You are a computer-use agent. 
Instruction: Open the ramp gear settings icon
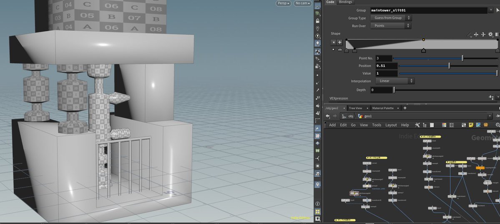pos(490,34)
